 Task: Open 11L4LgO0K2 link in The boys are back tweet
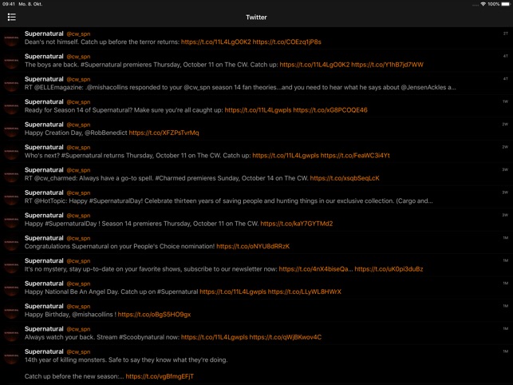tap(314, 65)
